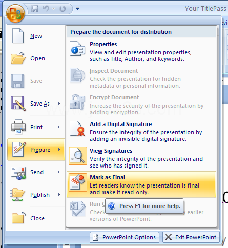228x248 pixels.
Task: Click the round Office button orb
Action: pyautogui.click(x=15, y=13)
